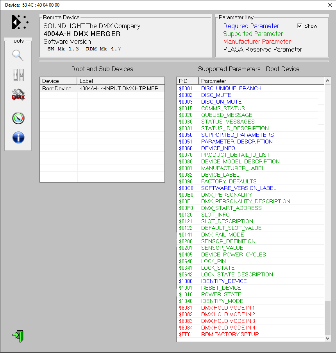
Task: Select DMX HOLD MODE IN 1 parameter
Action: (228, 308)
